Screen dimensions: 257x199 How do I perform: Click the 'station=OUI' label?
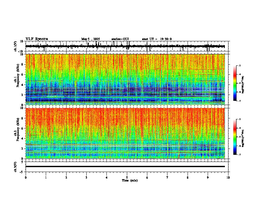point(120,39)
